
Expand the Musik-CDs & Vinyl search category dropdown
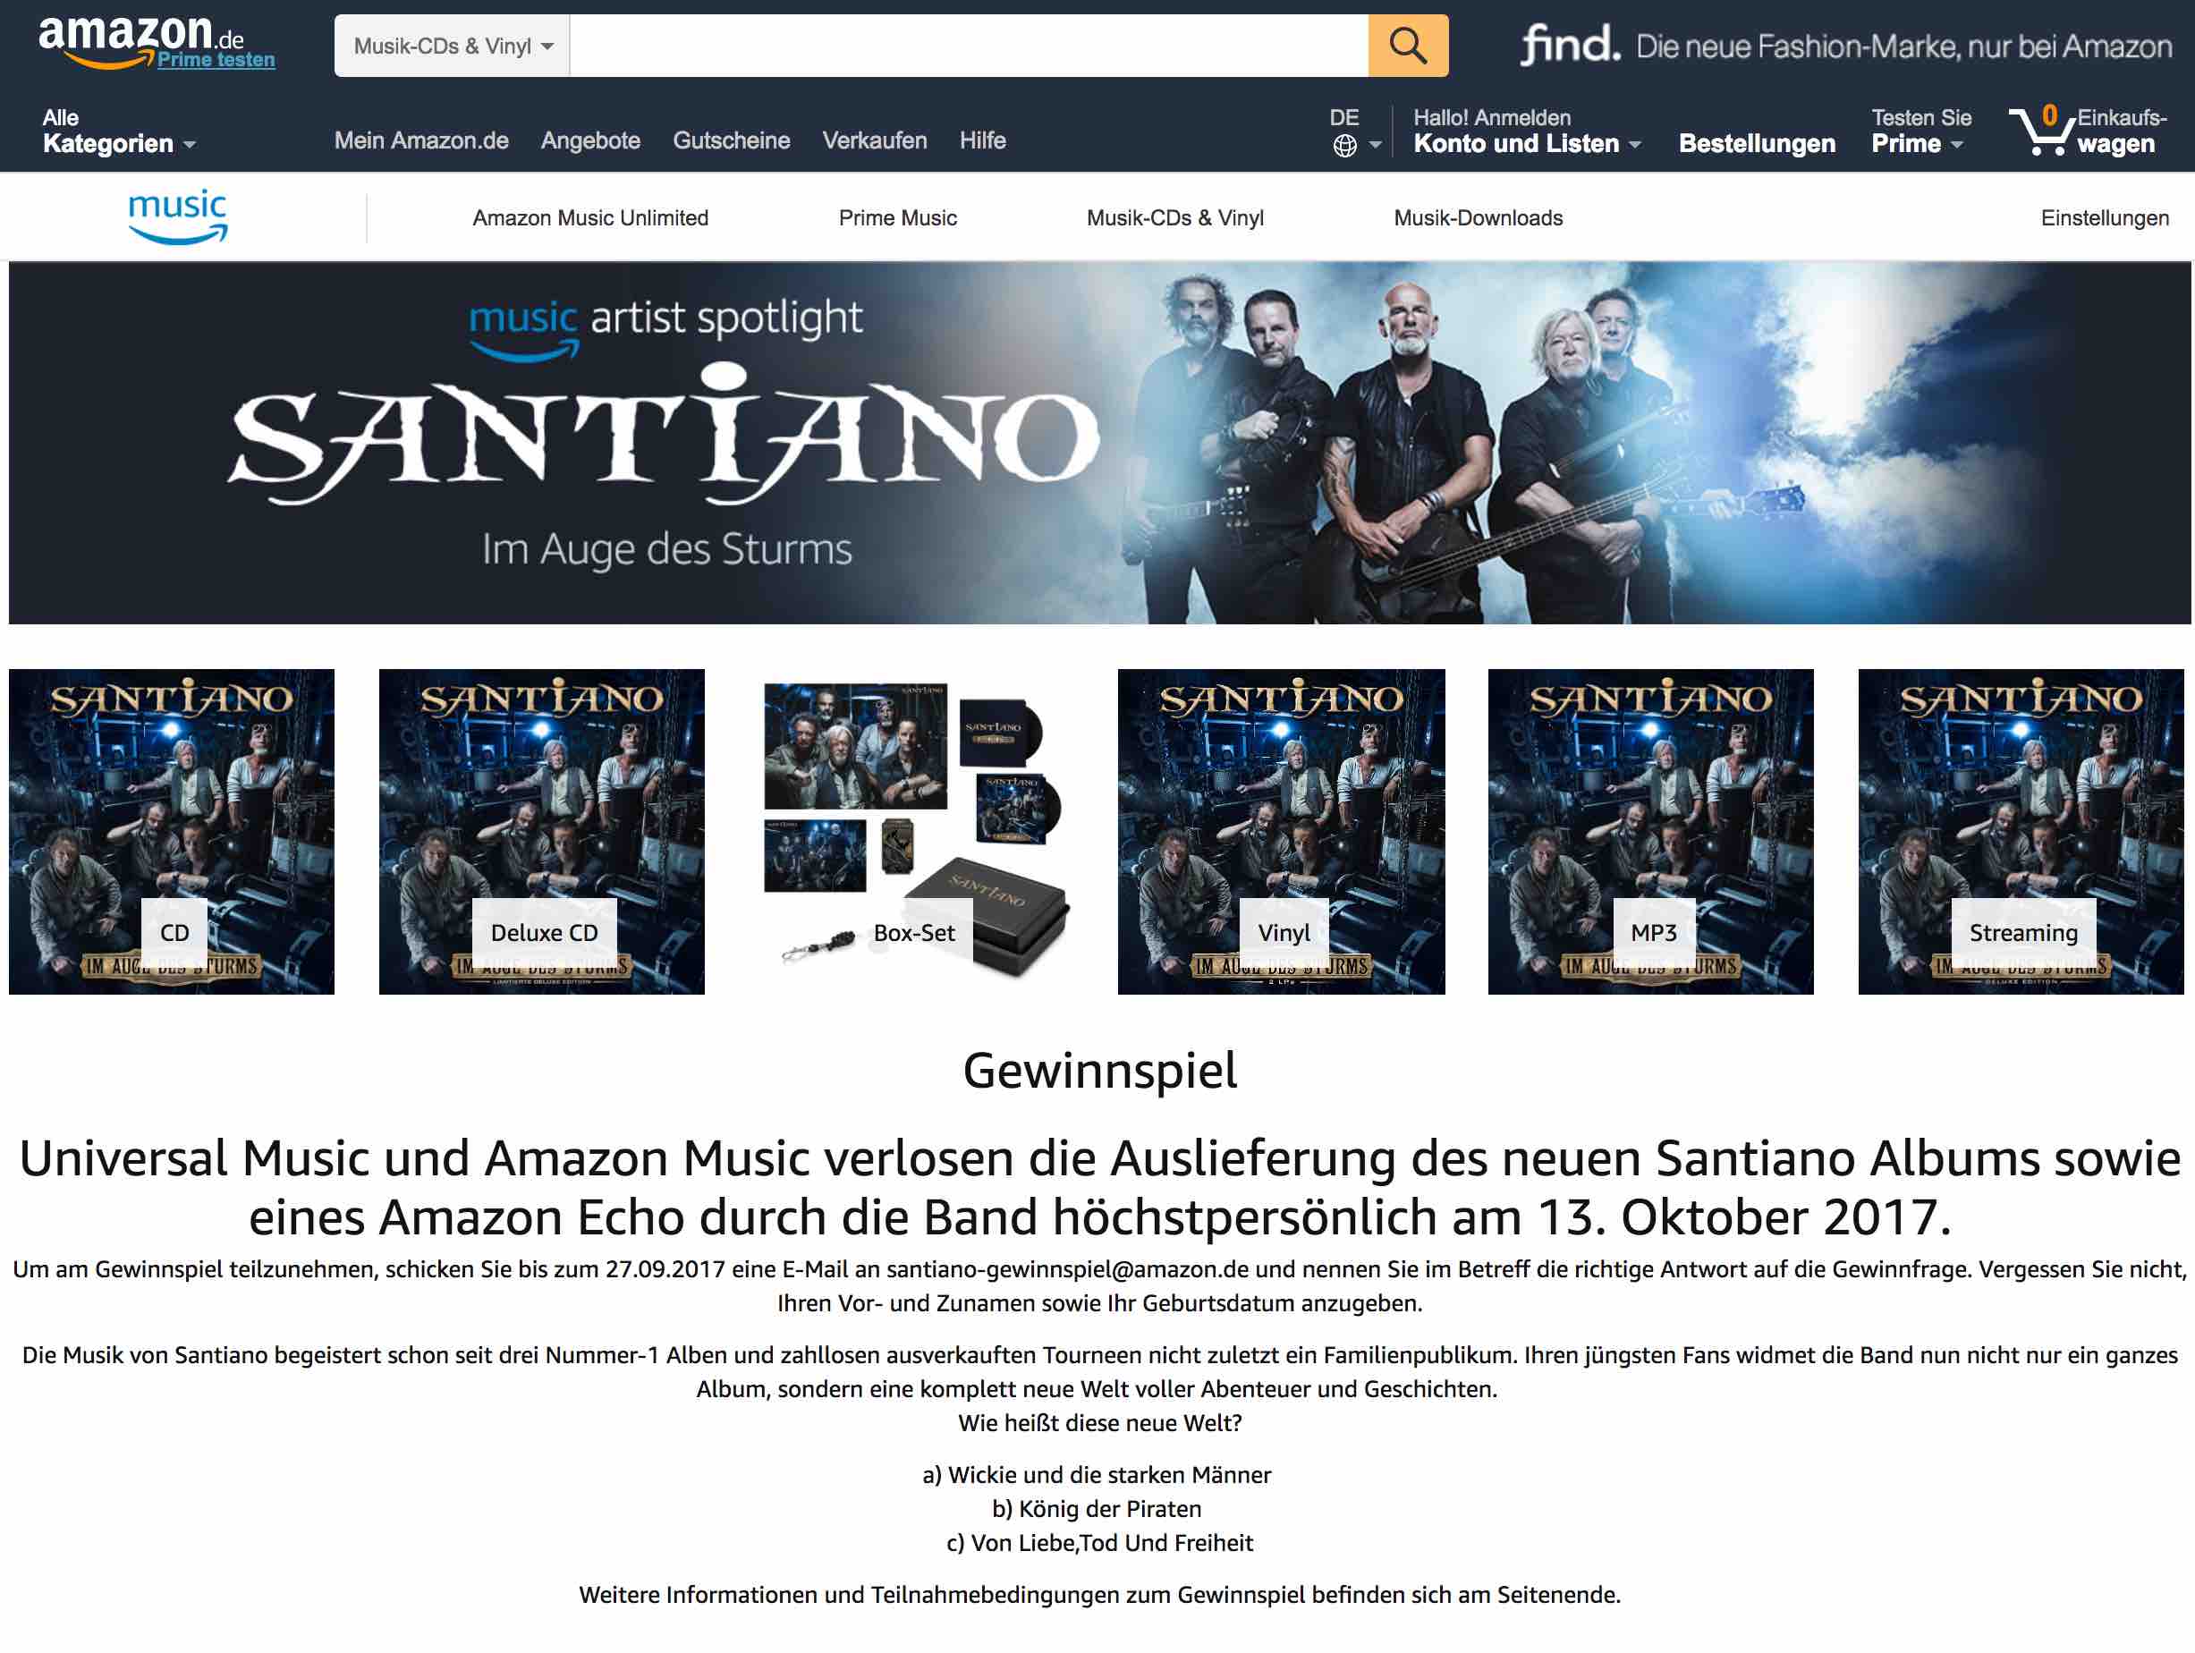(x=453, y=46)
